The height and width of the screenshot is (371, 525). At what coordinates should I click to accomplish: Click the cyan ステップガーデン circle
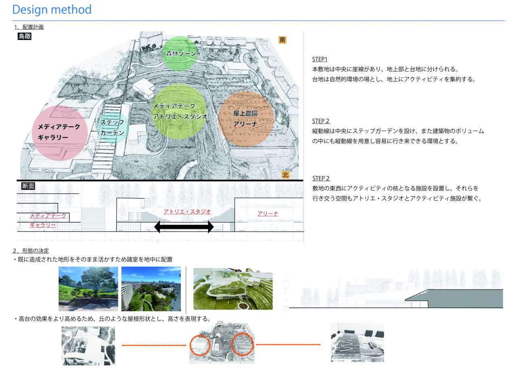tap(113, 128)
